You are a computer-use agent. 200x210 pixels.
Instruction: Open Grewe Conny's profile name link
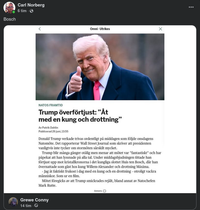tap(34, 200)
